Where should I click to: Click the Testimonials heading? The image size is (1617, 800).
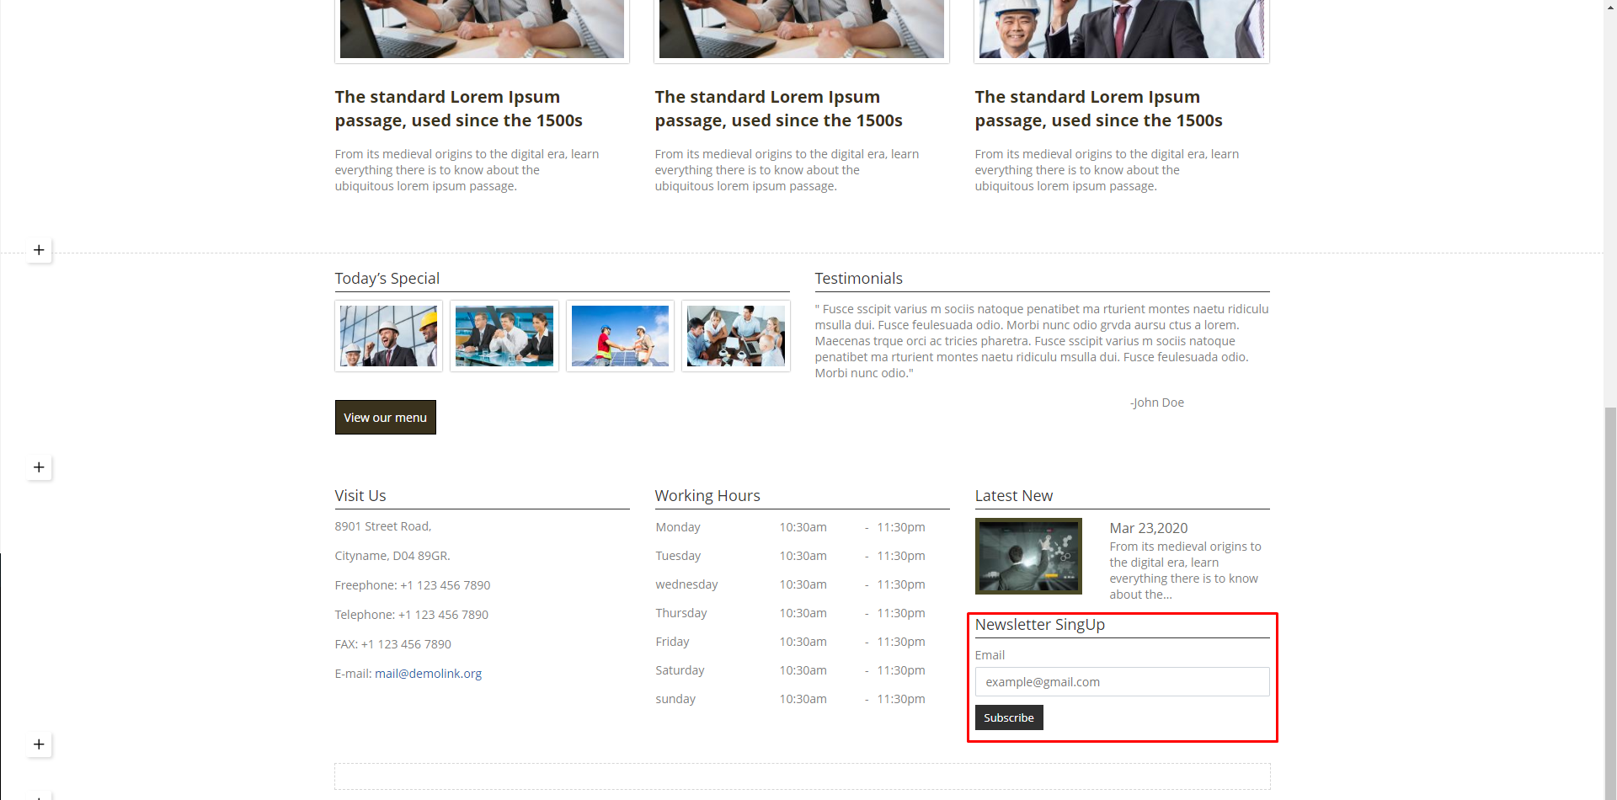coord(858,279)
